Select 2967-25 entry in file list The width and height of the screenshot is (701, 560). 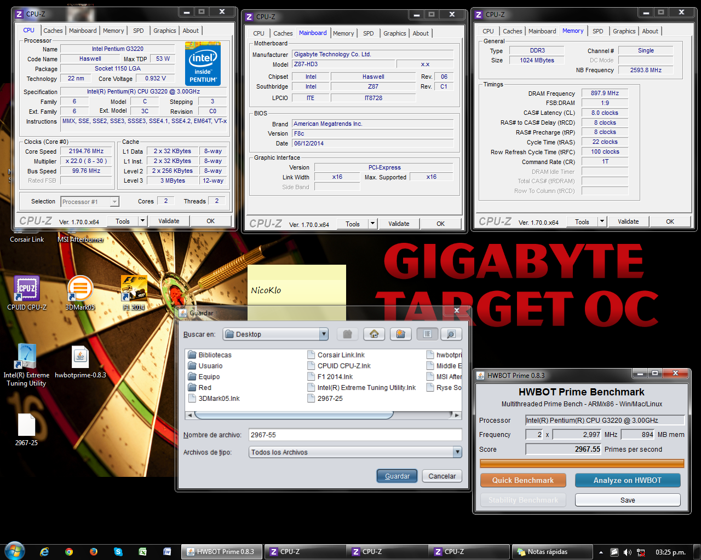pos(325,399)
